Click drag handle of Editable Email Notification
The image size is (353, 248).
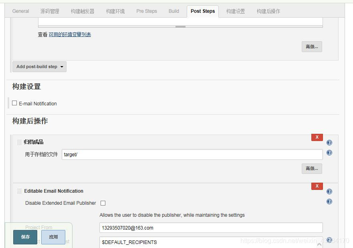[x=19, y=191]
